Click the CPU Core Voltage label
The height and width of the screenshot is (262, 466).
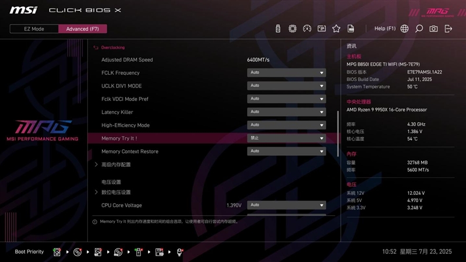[122, 205]
